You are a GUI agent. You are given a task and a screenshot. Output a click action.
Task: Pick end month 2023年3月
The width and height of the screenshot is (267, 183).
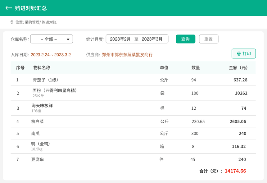pyautogui.click(x=152, y=39)
